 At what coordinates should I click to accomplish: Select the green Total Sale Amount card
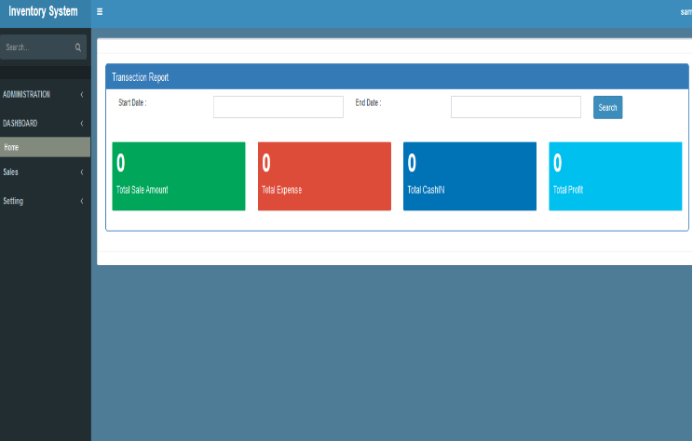[178, 176]
